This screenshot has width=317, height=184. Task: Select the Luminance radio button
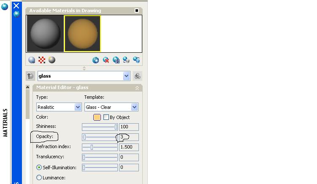(39, 178)
